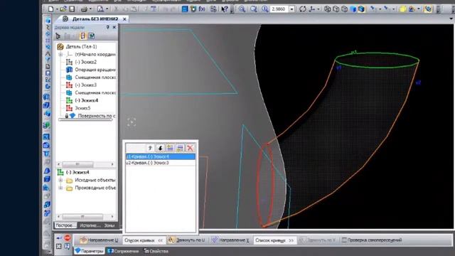
Task: Switch to the Построе... tab
Action: pos(65,225)
